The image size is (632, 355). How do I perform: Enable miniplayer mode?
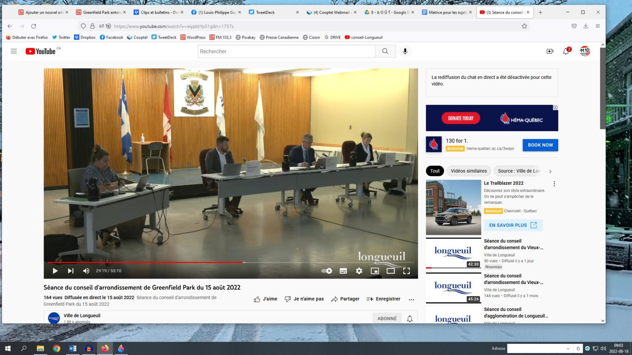tap(374, 271)
